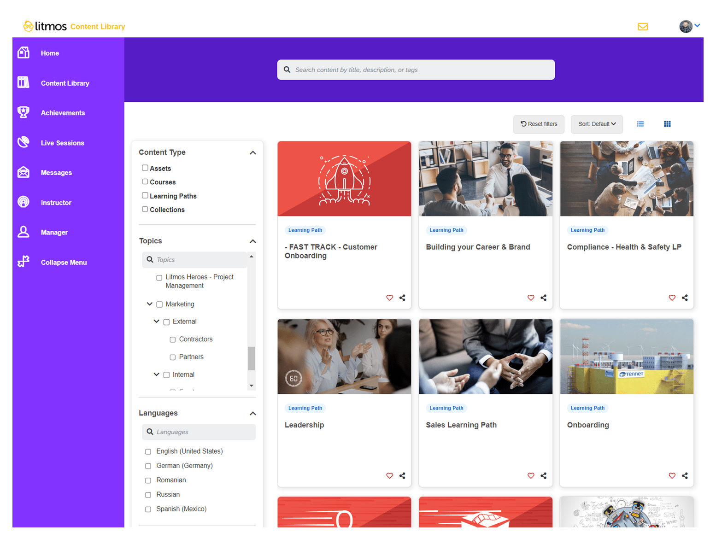
Task: Check the Learning Paths filter
Action: 145,195
